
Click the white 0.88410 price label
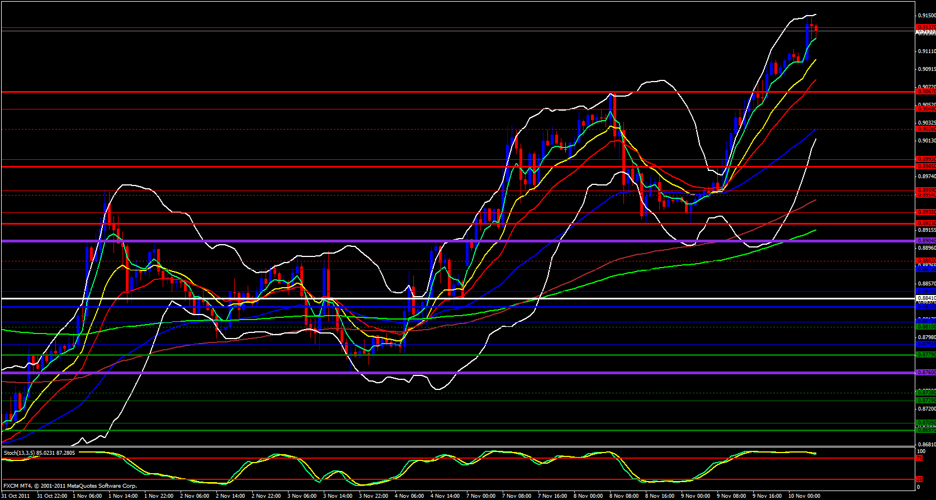coord(926,299)
